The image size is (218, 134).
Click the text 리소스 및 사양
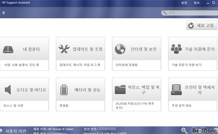[13, 105]
